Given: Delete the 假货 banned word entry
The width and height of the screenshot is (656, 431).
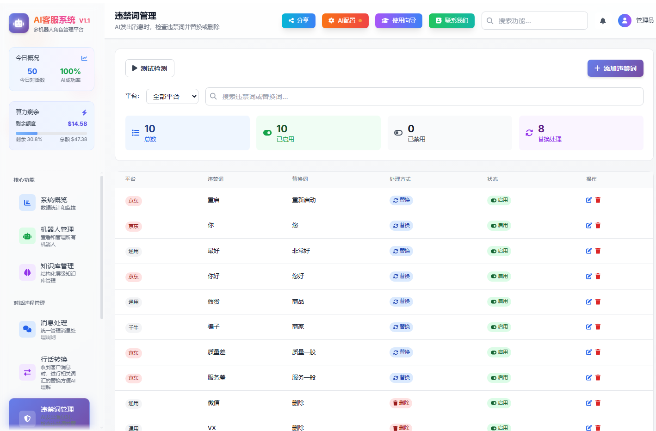Looking at the screenshot, I should click(598, 302).
